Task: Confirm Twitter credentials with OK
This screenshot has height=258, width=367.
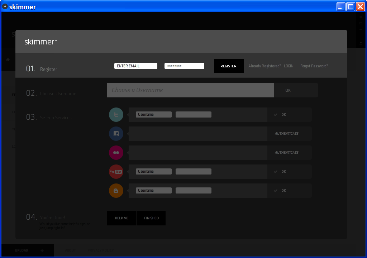Action: (289, 115)
